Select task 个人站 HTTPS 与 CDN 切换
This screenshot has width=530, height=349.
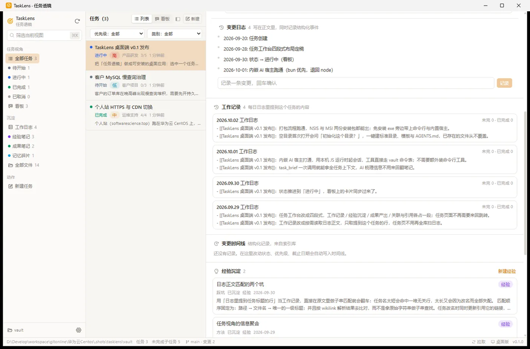pos(146,115)
